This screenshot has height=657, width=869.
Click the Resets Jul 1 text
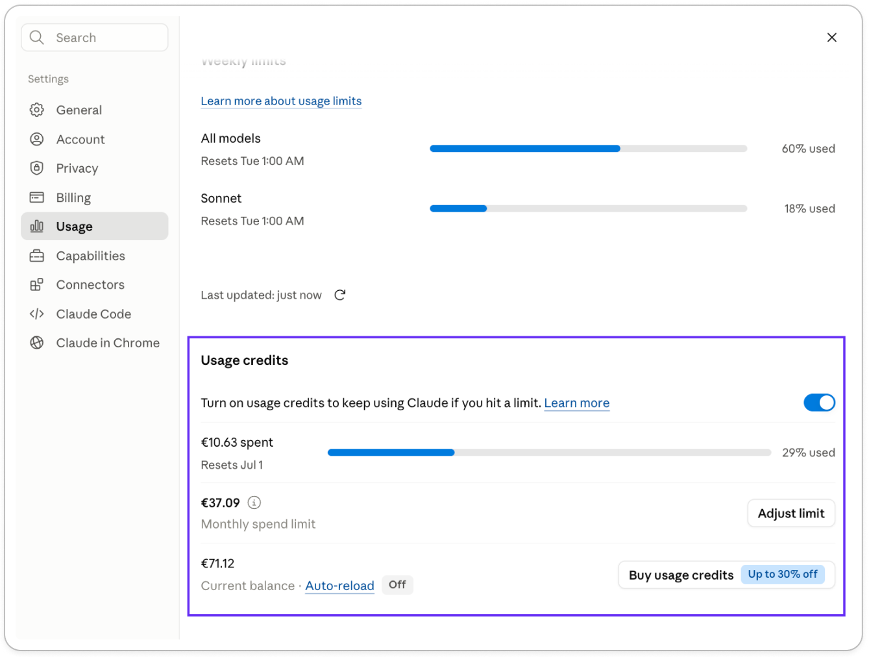tap(232, 465)
